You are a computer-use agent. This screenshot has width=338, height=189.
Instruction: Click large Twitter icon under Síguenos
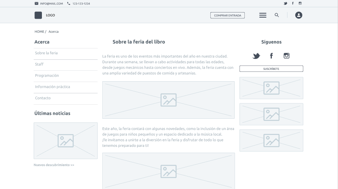coord(256,56)
